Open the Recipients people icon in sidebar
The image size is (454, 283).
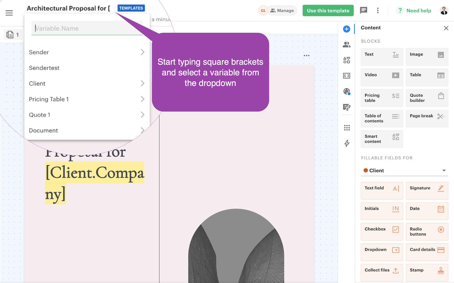coord(346,44)
